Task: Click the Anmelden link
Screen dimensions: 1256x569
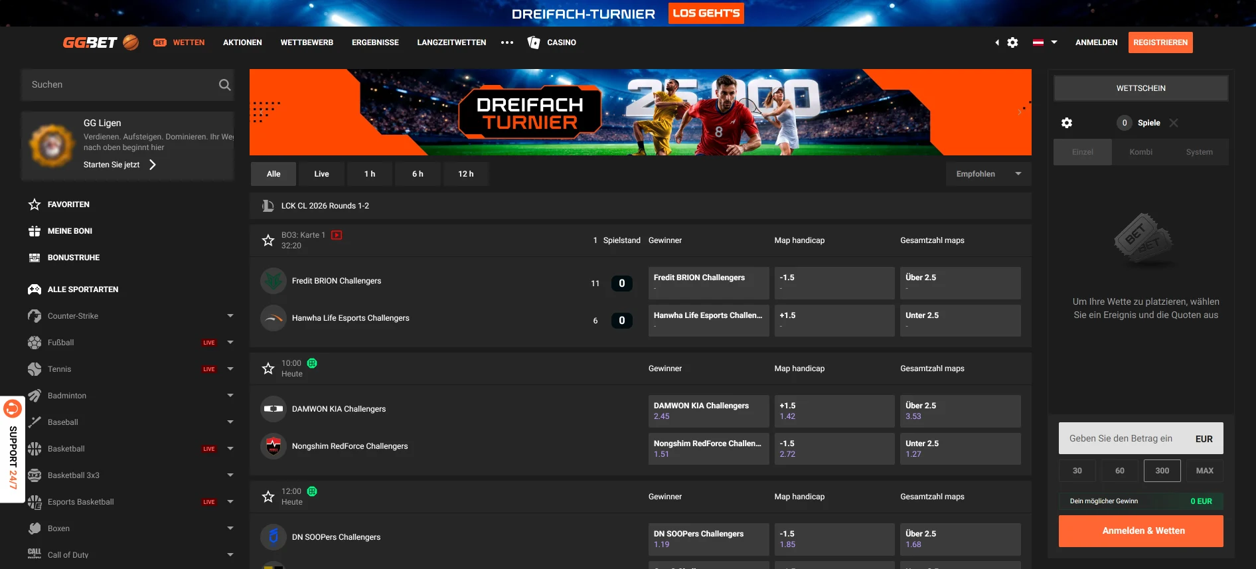Action: pyautogui.click(x=1097, y=42)
